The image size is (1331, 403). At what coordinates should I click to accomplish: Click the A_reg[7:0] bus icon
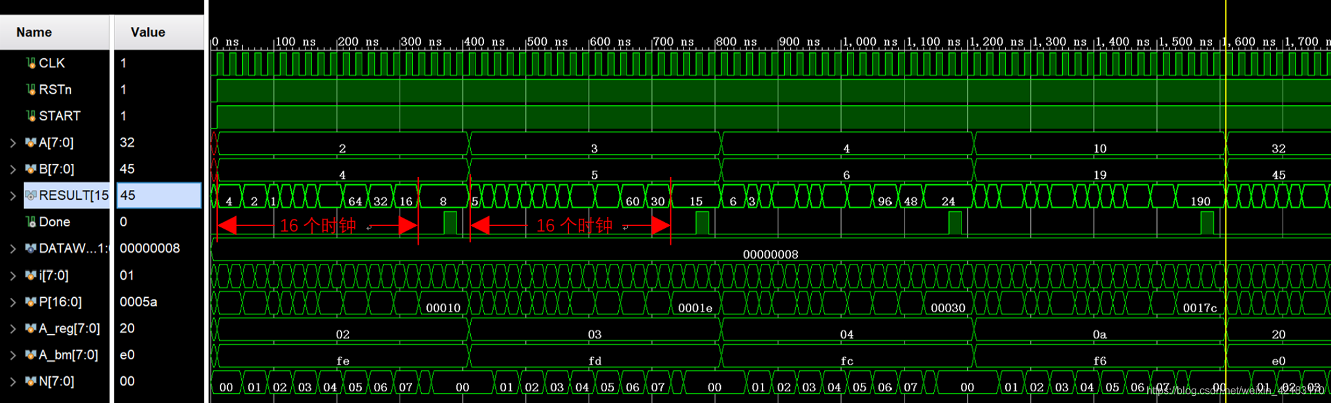(x=31, y=328)
